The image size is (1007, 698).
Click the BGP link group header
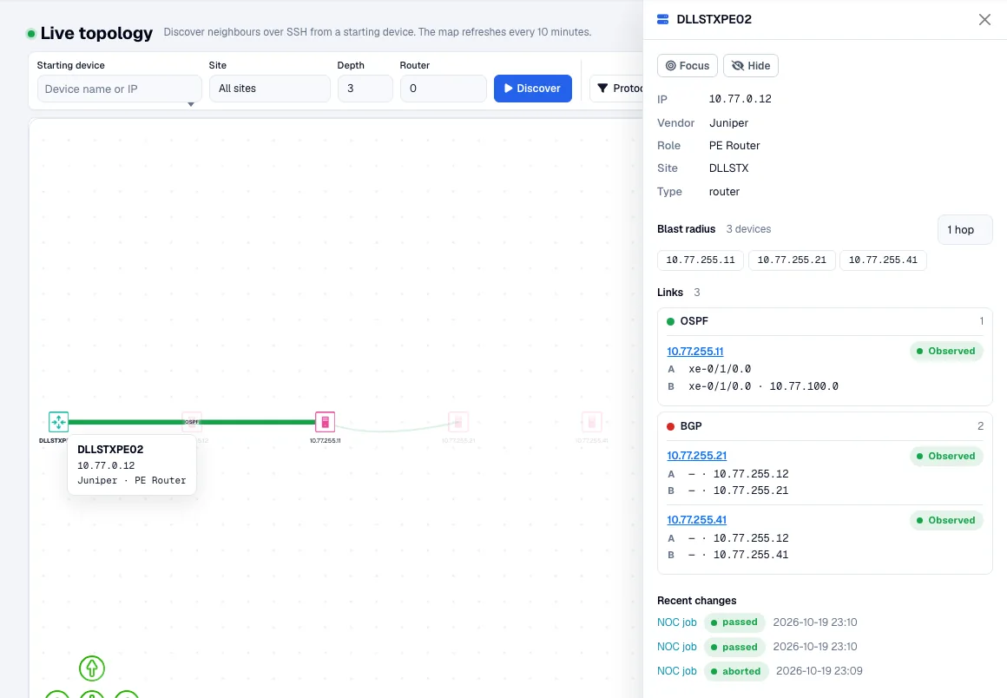click(825, 425)
